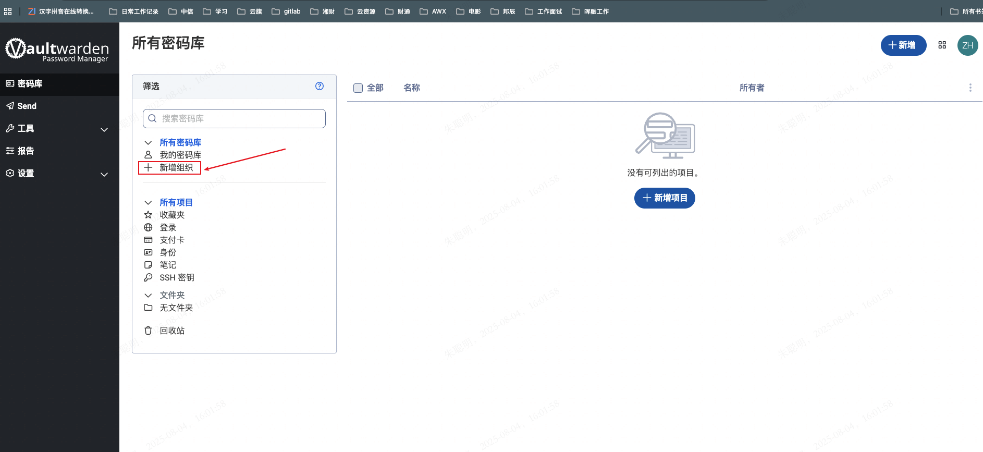The image size is (983, 452).
Task: Click the three-dot options menu in table header
Action: pos(970,88)
